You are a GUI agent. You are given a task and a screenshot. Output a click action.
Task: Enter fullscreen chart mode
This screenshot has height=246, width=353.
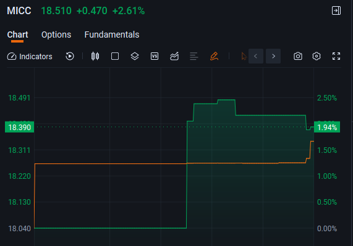(x=336, y=56)
